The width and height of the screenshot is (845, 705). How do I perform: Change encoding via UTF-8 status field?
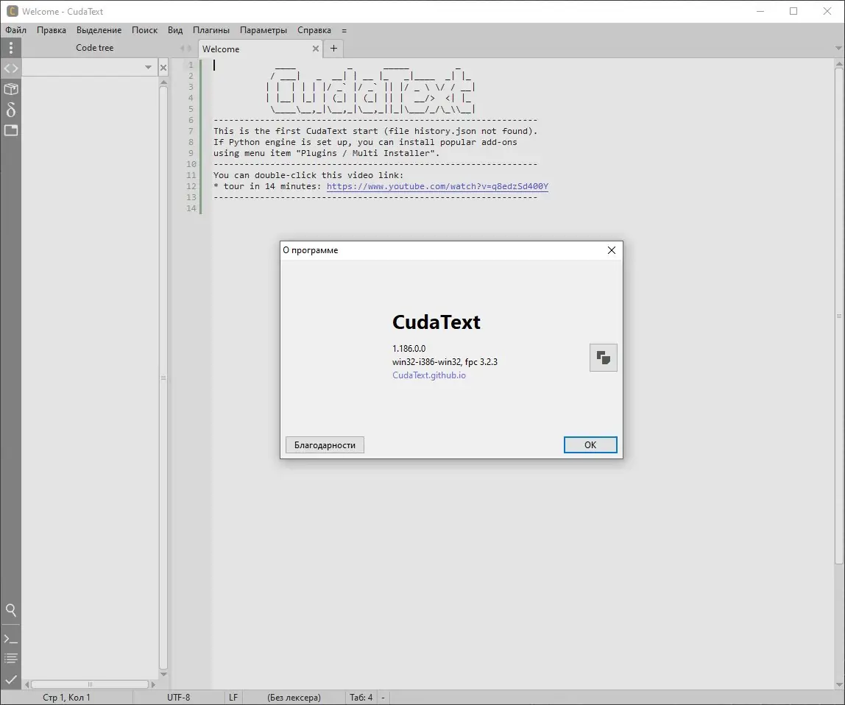[178, 698]
